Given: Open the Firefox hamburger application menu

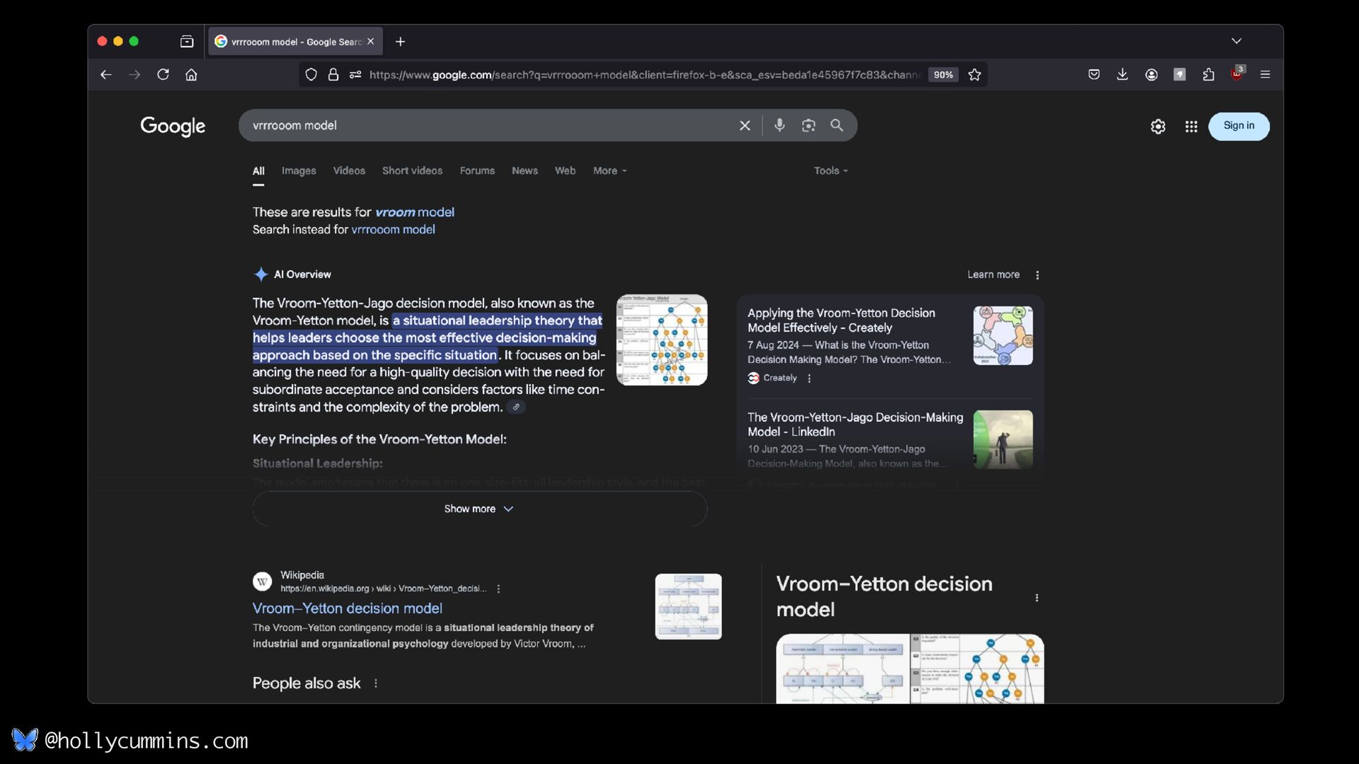Looking at the screenshot, I should click(1265, 74).
